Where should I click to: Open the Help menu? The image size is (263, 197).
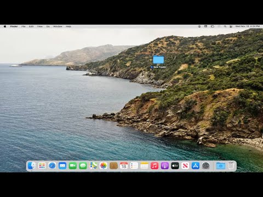pyautogui.click(x=68, y=26)
